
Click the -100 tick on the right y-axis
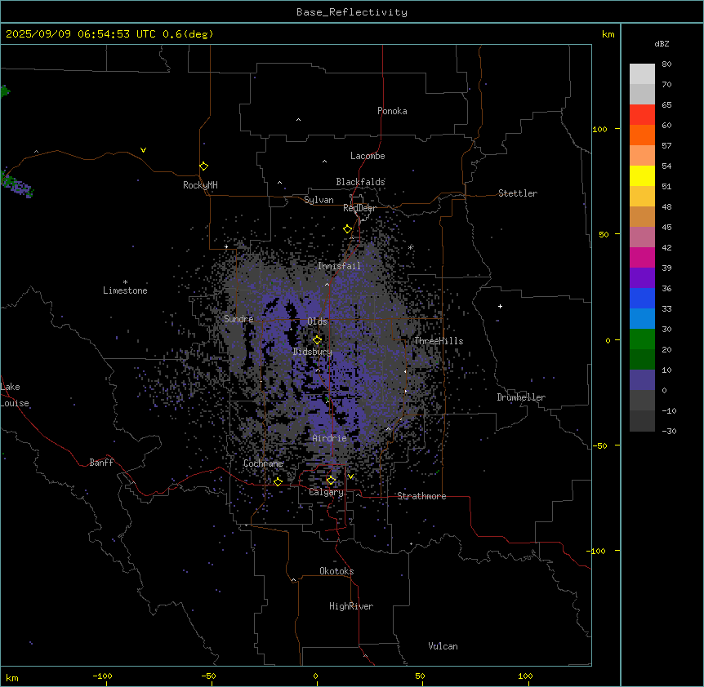[597, 551]
